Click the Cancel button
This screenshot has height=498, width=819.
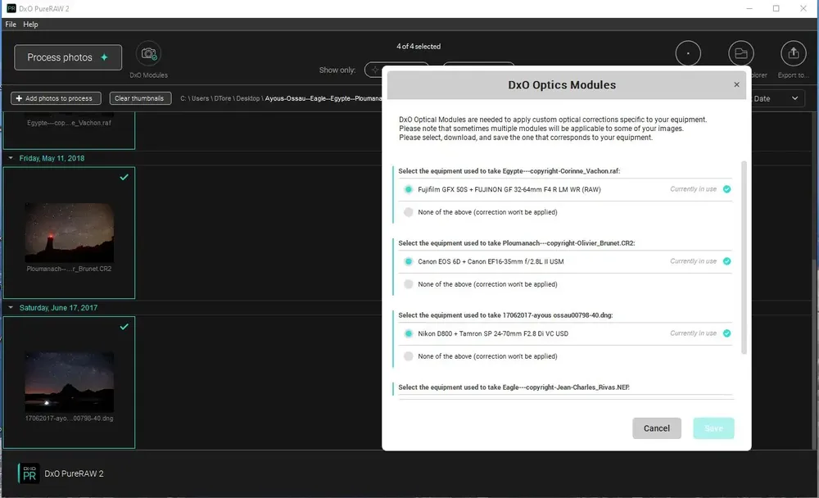657,428
